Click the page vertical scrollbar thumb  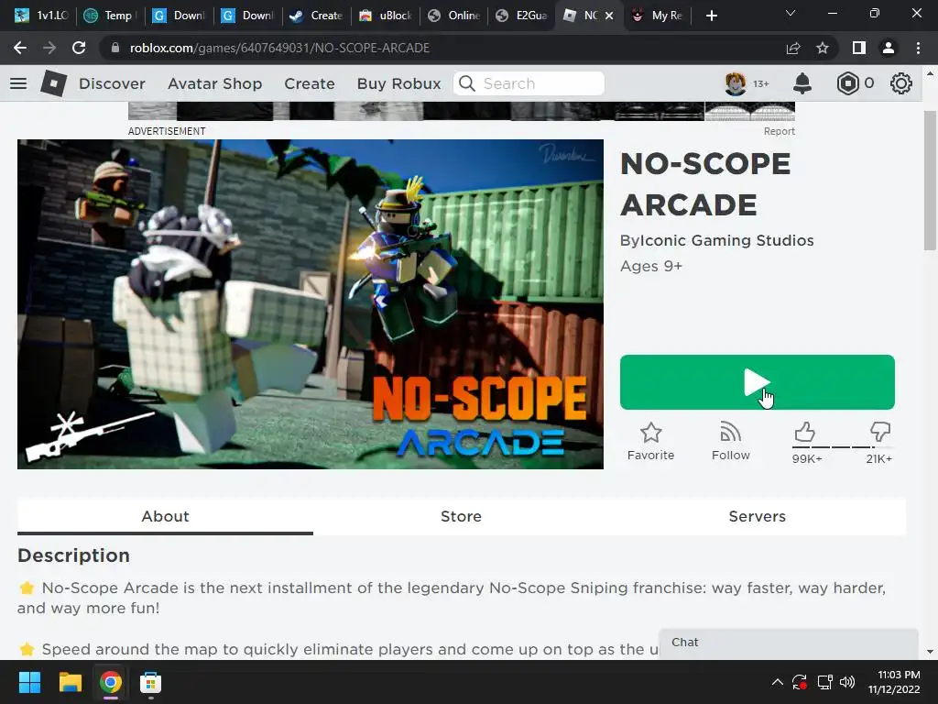click(x=930, y=180)
